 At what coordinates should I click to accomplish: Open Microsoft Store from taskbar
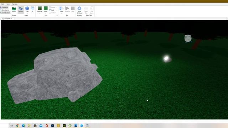(35, 126)
